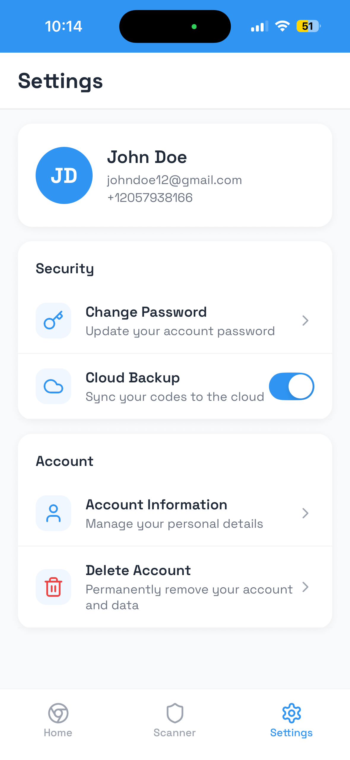Tap the gear Settings icon
This screenshot has height=760, width=350.
pos(292,713)
